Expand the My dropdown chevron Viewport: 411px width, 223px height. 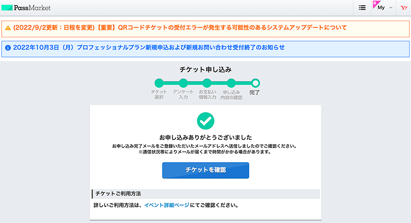[390, 8]
